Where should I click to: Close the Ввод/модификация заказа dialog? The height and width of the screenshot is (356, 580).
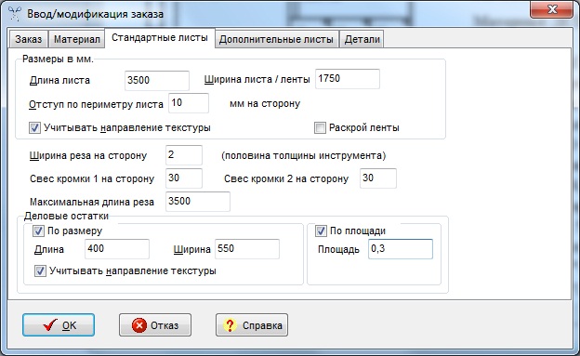click(x=552, y=10)
